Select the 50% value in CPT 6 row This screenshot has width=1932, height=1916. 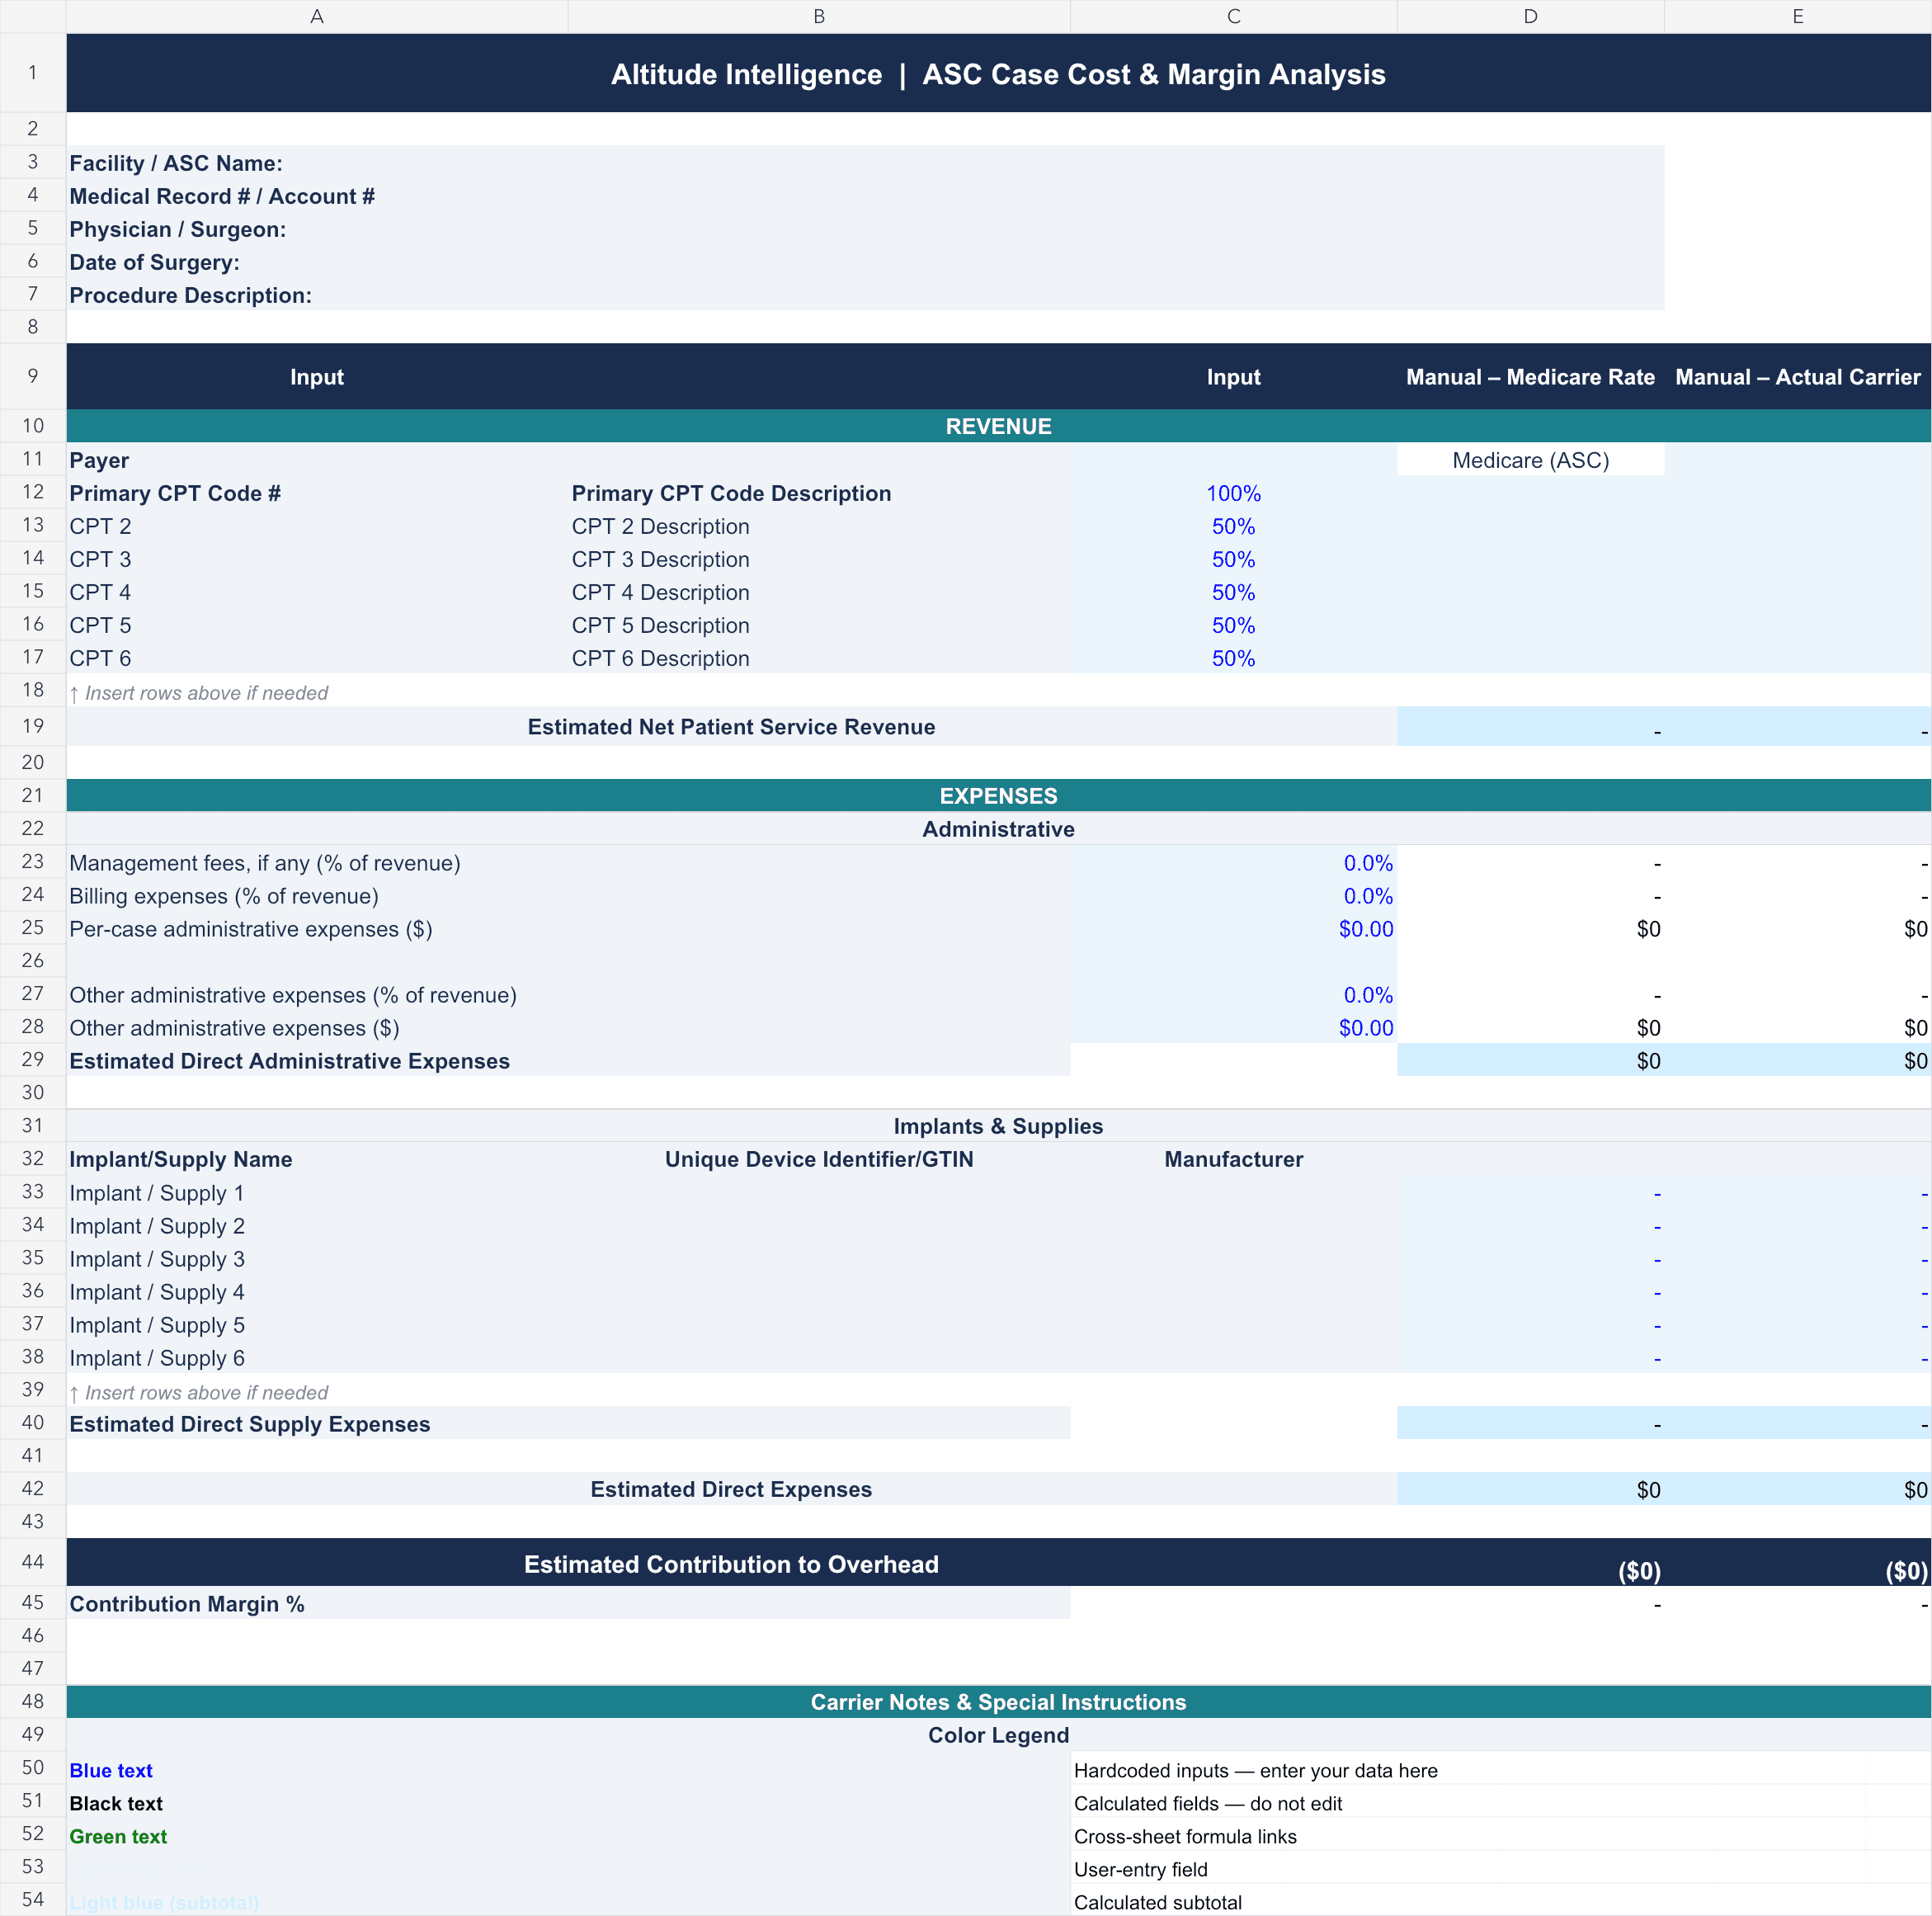(1233, 658)
